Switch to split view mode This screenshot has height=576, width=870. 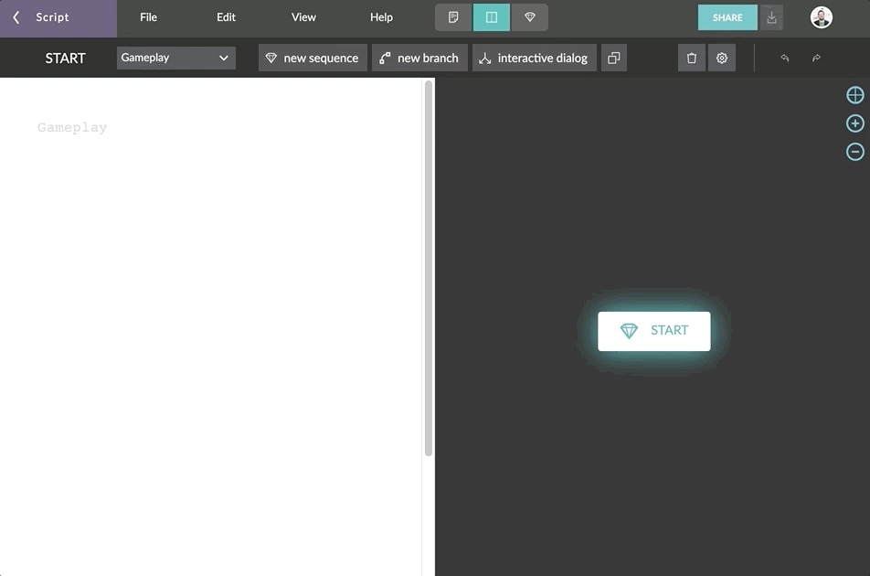click(x=492, y=17)
